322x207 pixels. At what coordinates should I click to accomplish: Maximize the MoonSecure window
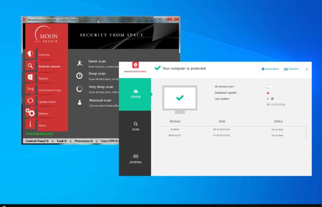[x=164, y=19]
